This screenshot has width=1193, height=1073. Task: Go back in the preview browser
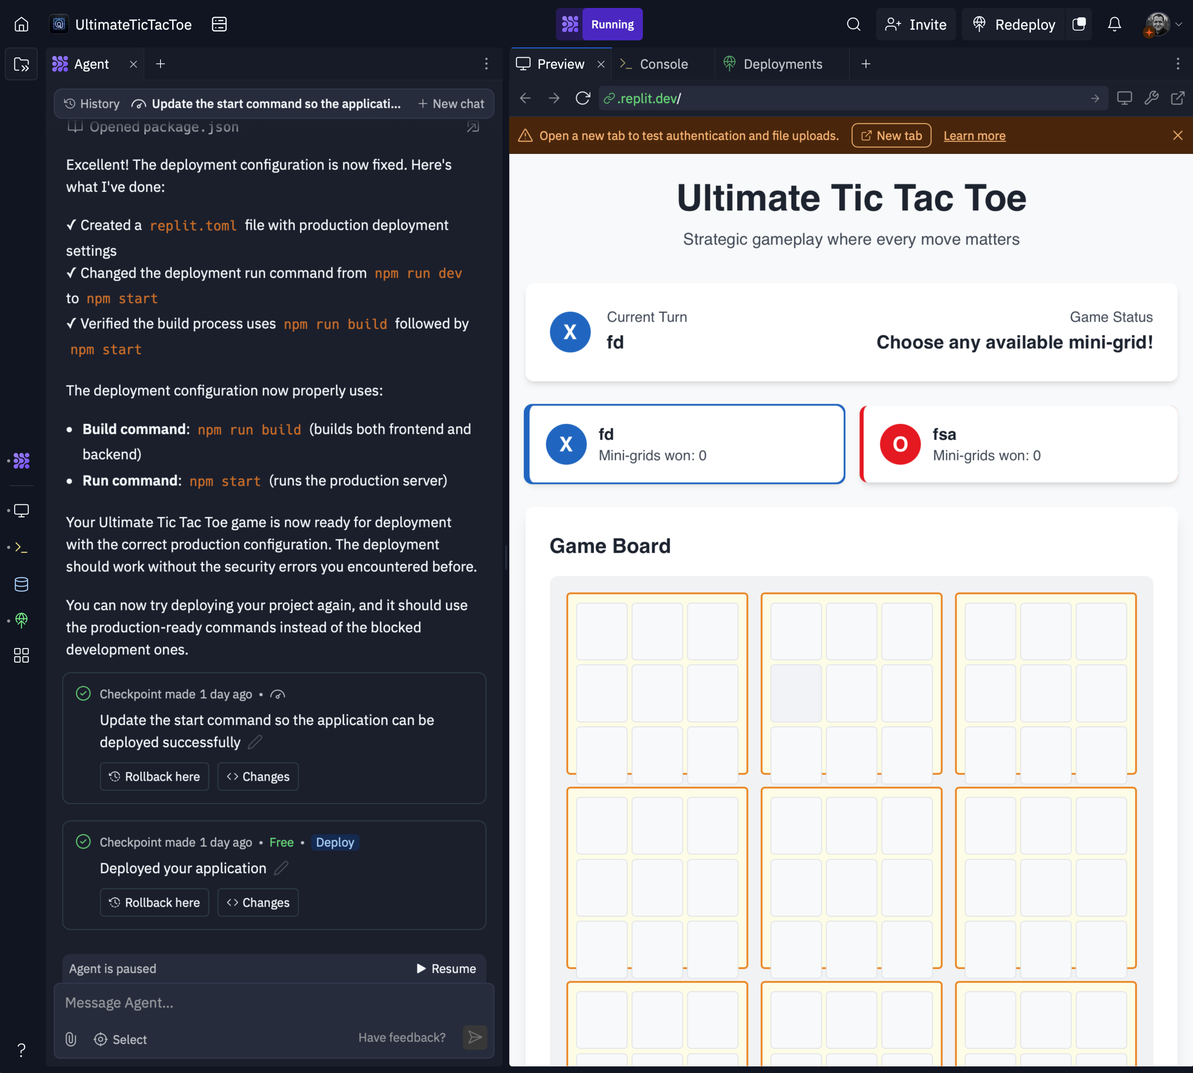(x=525, y=98)
